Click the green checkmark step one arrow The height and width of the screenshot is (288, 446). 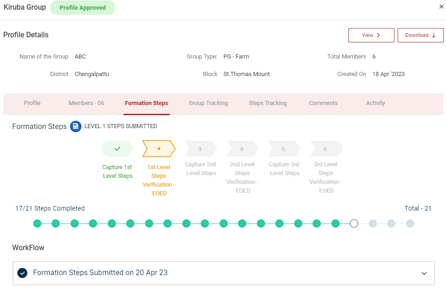[117, 149]
